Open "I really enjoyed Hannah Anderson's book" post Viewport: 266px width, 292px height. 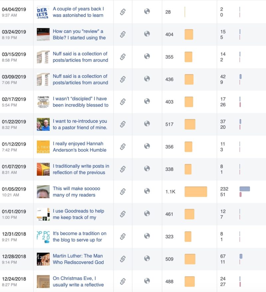(x=79, y=146)
